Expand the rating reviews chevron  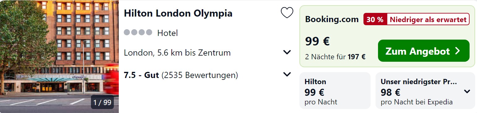point(287,74)
